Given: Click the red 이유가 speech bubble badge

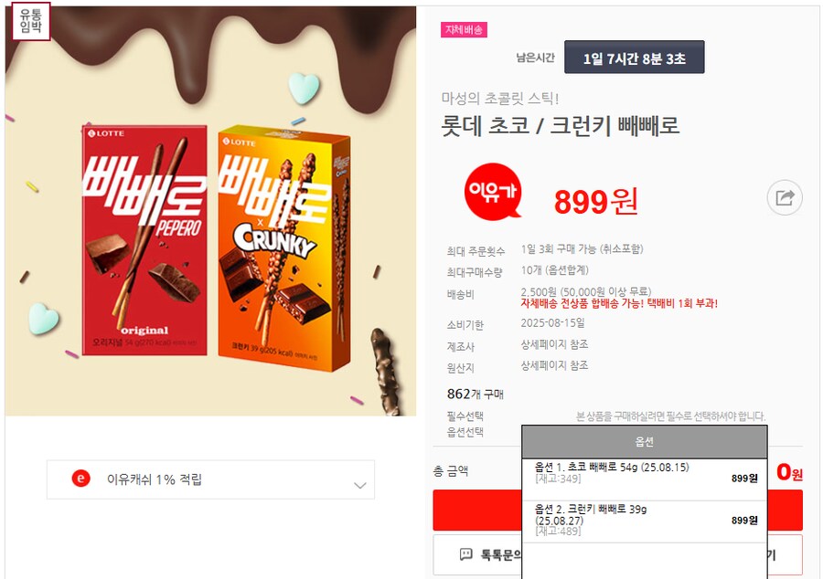Looking at the screenshot, I should [493, 191].
